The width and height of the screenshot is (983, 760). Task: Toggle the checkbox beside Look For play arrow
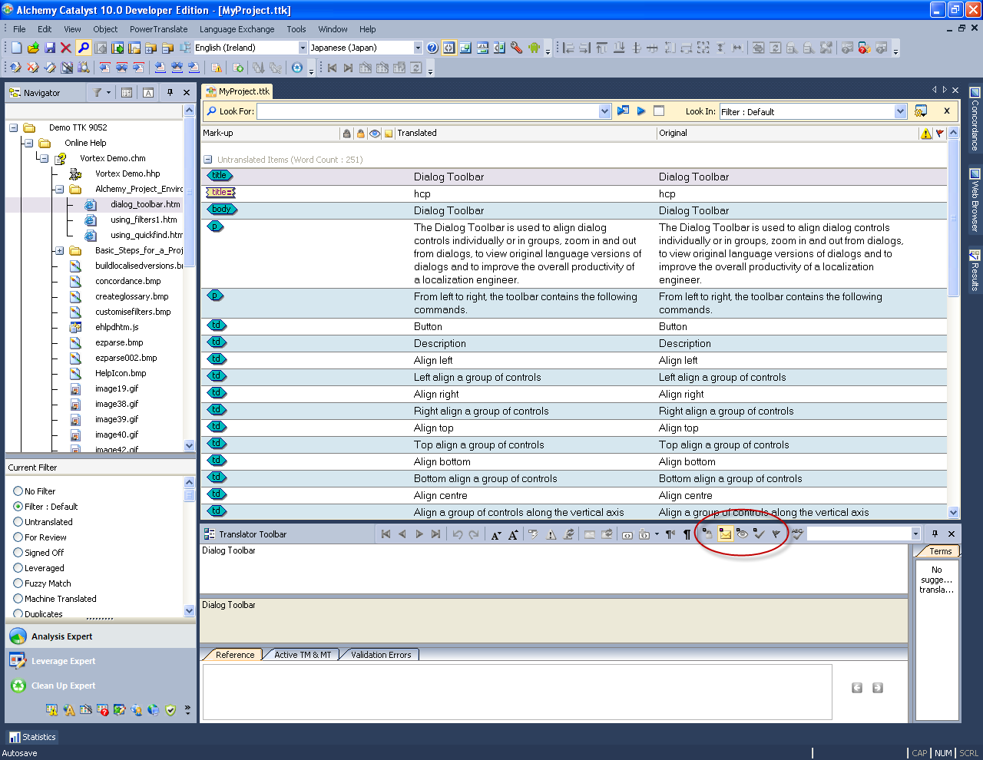pos(659,111)
